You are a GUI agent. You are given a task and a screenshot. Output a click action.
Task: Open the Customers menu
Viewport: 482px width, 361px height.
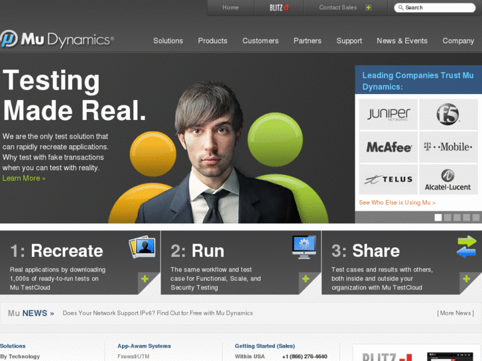[261, 41]
